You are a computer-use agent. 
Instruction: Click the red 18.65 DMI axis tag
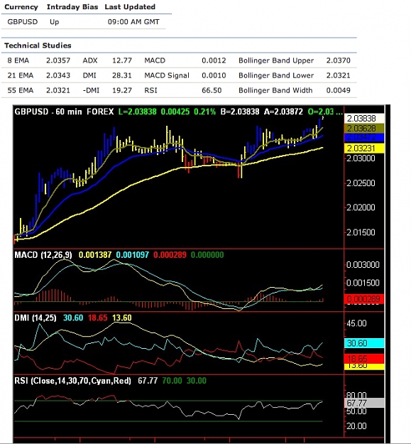point(364,359)
